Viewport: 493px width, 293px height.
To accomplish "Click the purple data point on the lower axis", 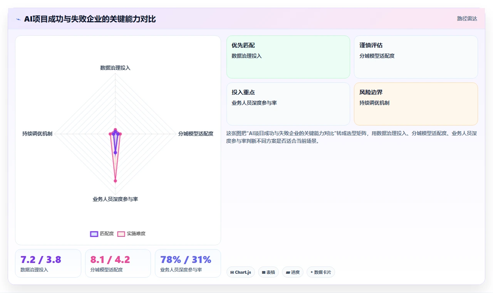I will click(x=115, y=152).
